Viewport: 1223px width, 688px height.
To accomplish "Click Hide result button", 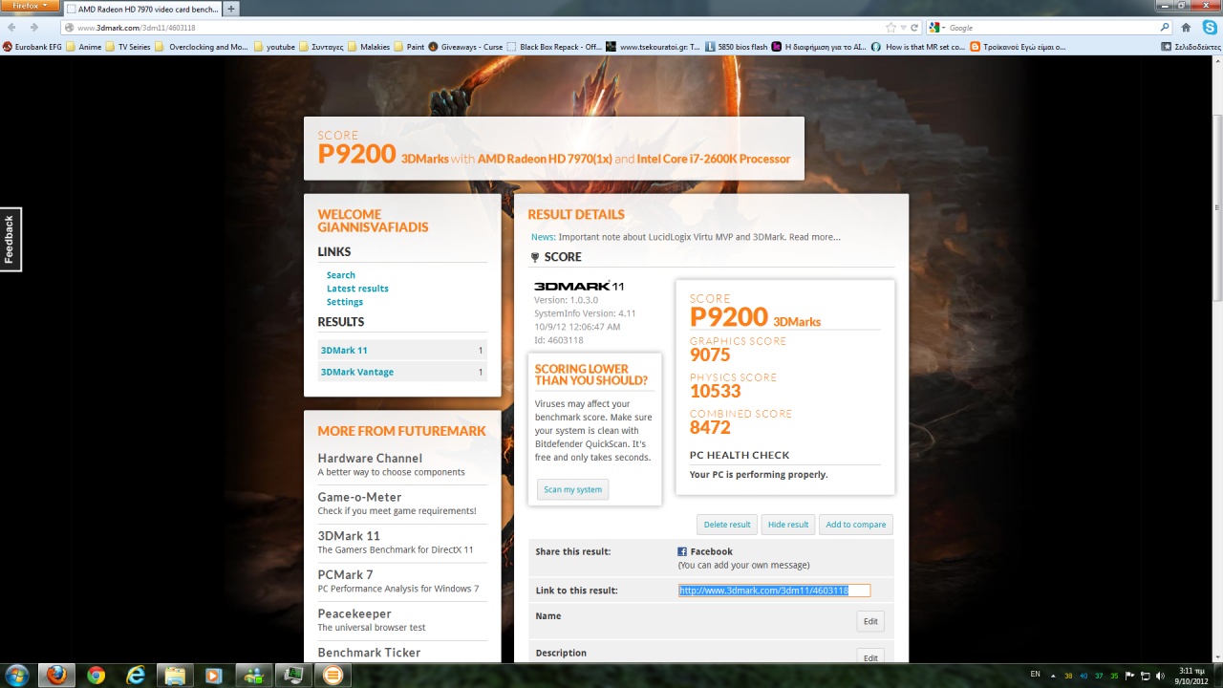I will click(x=788, y=525).
